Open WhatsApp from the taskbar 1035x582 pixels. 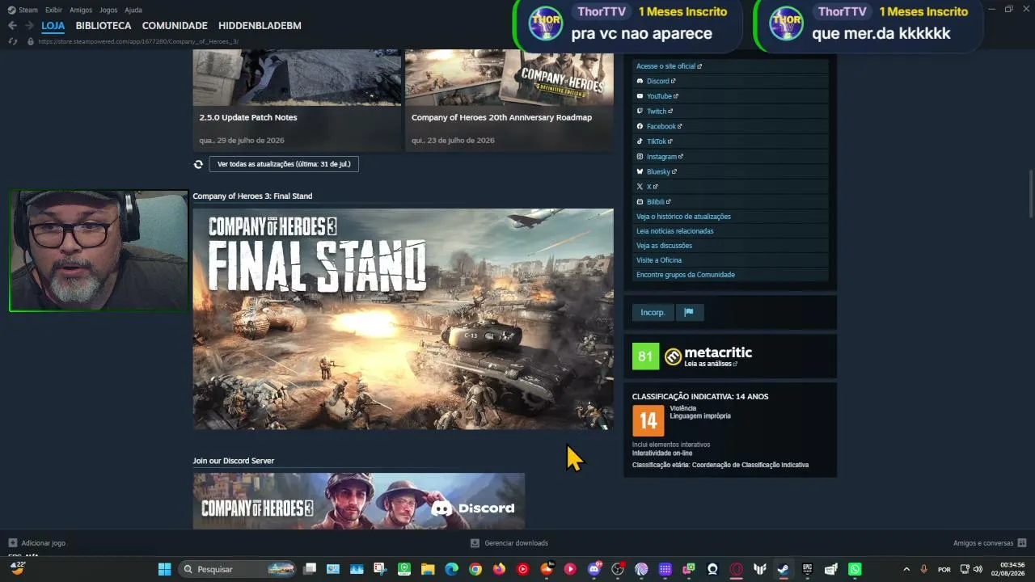pos(855,569)
